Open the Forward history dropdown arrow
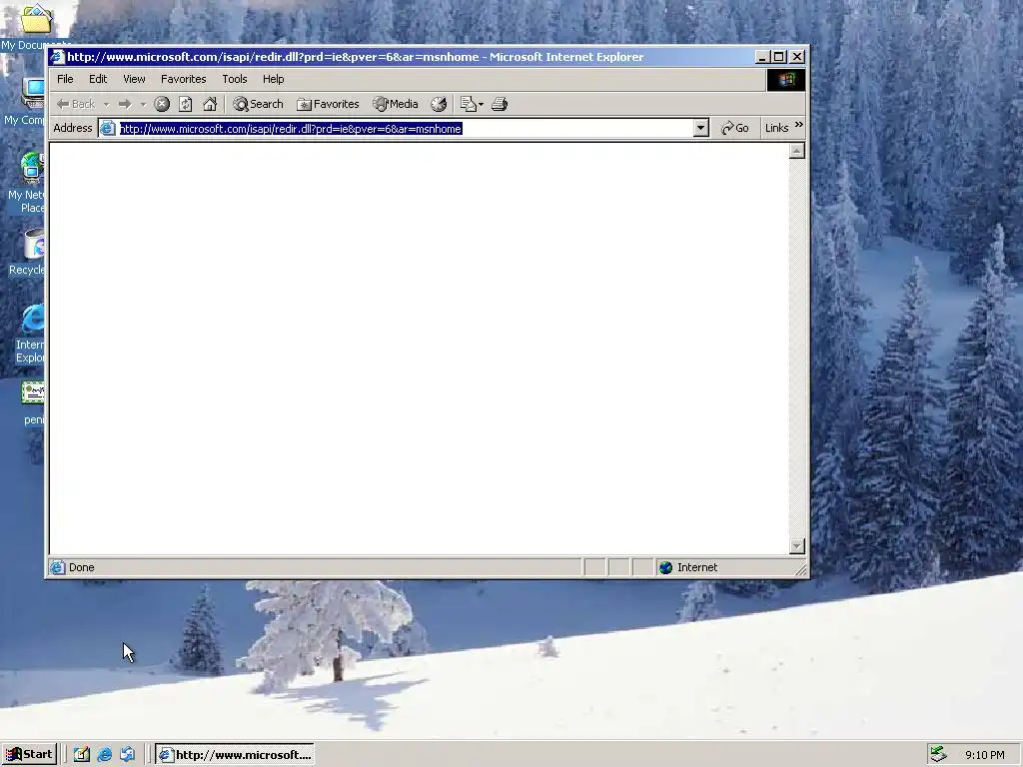 (143, 104)
